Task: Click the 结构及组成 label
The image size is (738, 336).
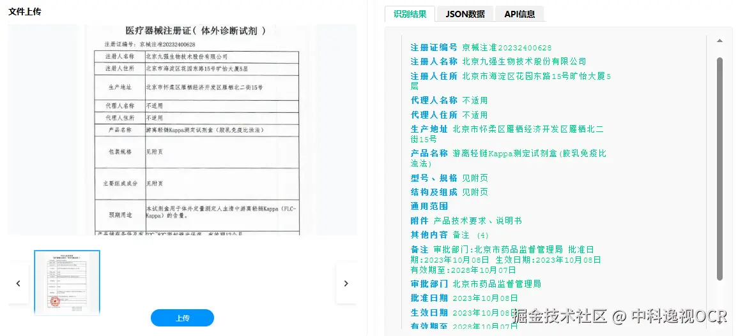Action: pyautogui.click(x=434, y=192)
